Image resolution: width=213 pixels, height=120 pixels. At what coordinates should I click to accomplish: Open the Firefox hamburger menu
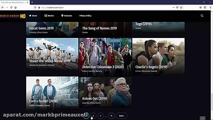pyautogui.click(x=211, y=7)
